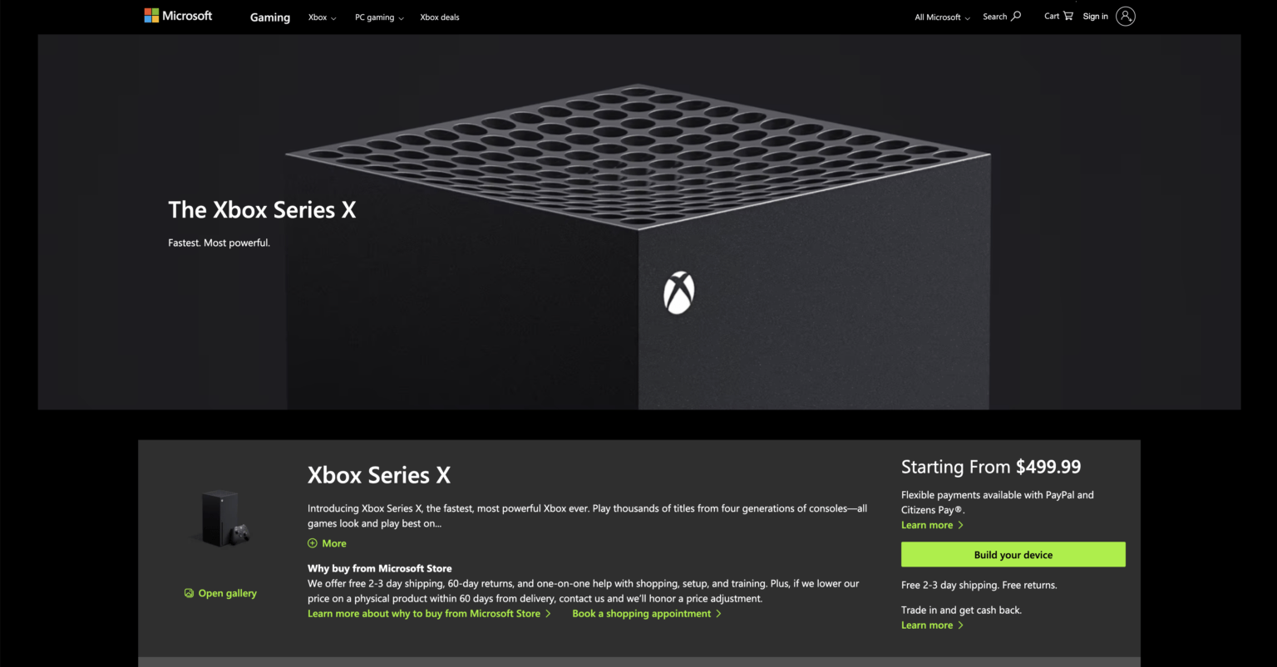Expand the All Microsoft menu
This screenshot has height=667, width=1277.
point(941,17)
